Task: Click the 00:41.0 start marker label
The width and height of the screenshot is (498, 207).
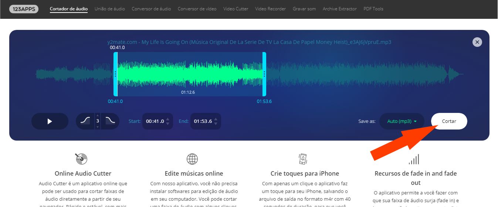Action: pos(115,101)
